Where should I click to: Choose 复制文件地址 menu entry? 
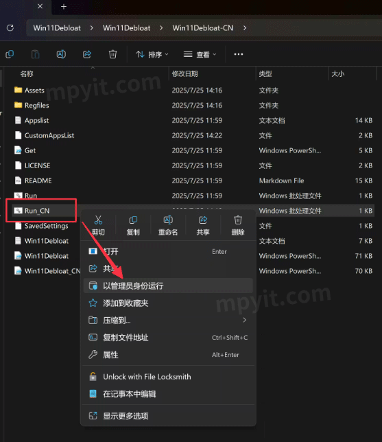[x=168, y=338]
